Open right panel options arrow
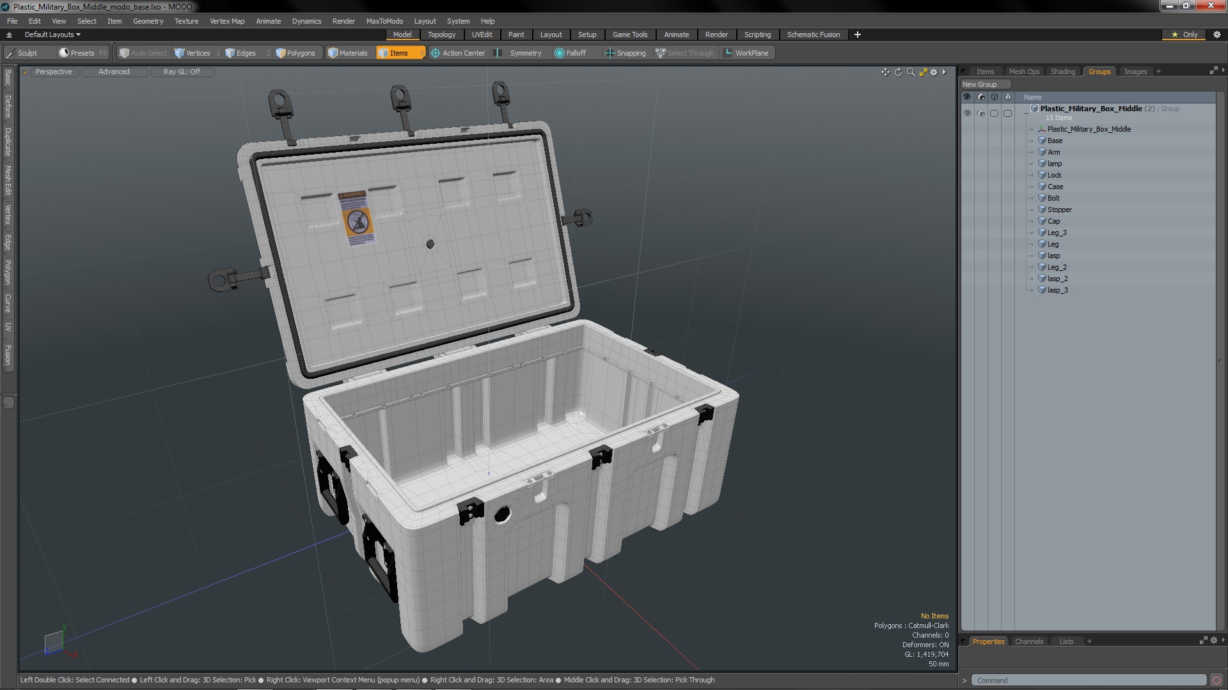Screen dimensions: 1228x690 point(1223,71)
